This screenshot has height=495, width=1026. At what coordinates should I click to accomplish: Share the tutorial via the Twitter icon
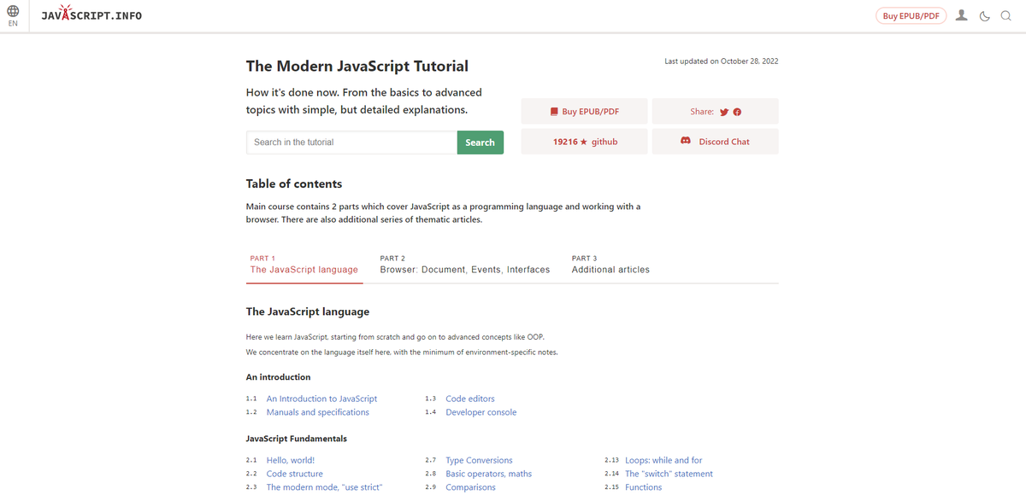pos(723,111)
